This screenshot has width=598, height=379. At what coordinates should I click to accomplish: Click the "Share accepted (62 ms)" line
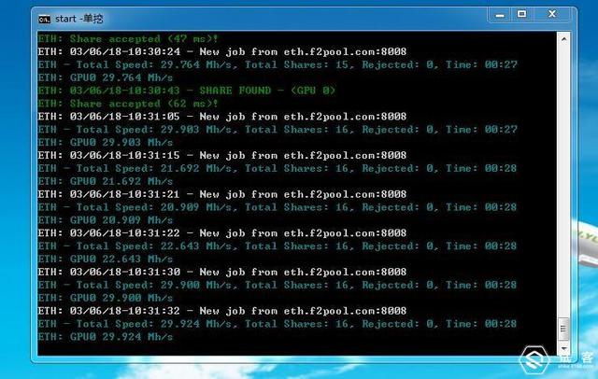pyautogui.click(x=128, y=104)
